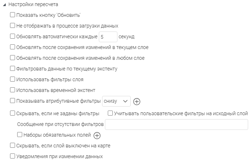Tick 'Обновлять после сохранения изменений в любом слое'
This screenshot has height=161, width=251.
point(13,58)
